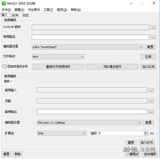
Task: Add audio job via 加入队列
Action: click(146, 142)
